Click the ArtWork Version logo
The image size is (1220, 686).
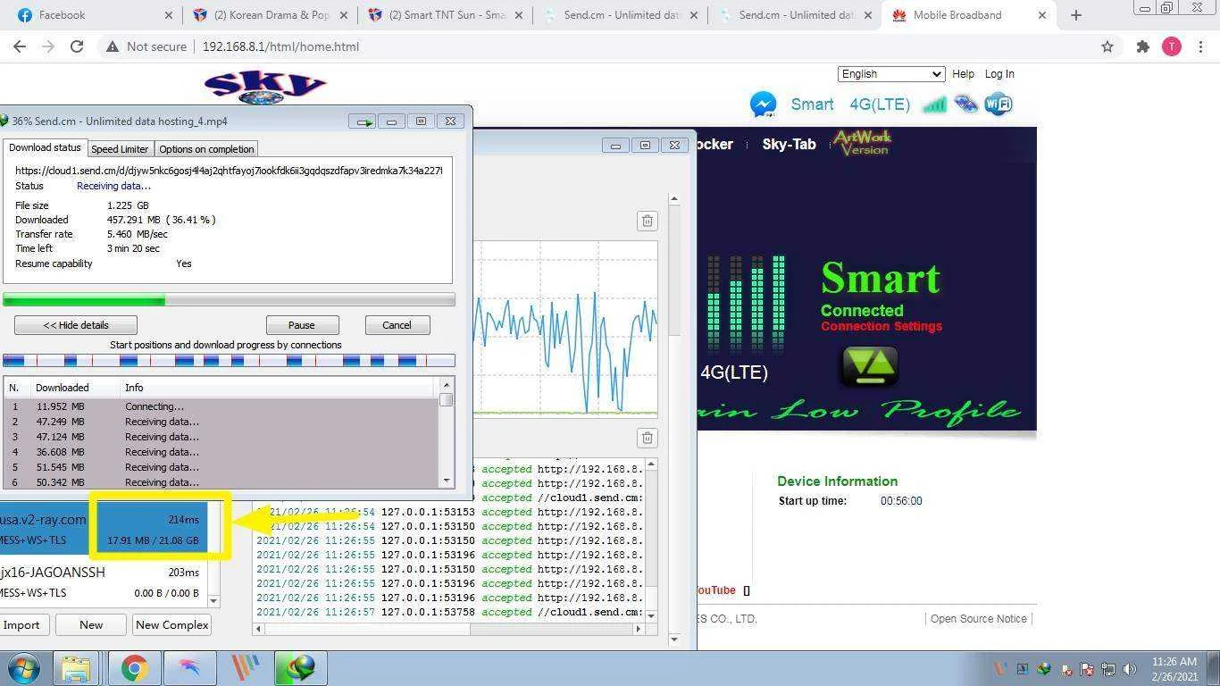click(862, 142)
